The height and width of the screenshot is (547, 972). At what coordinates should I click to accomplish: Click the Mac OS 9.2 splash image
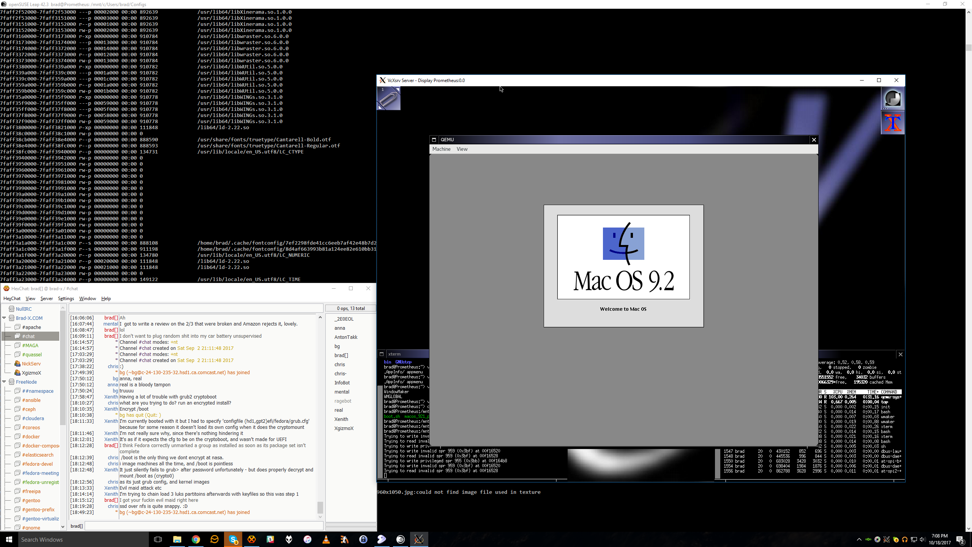(623, 257)
